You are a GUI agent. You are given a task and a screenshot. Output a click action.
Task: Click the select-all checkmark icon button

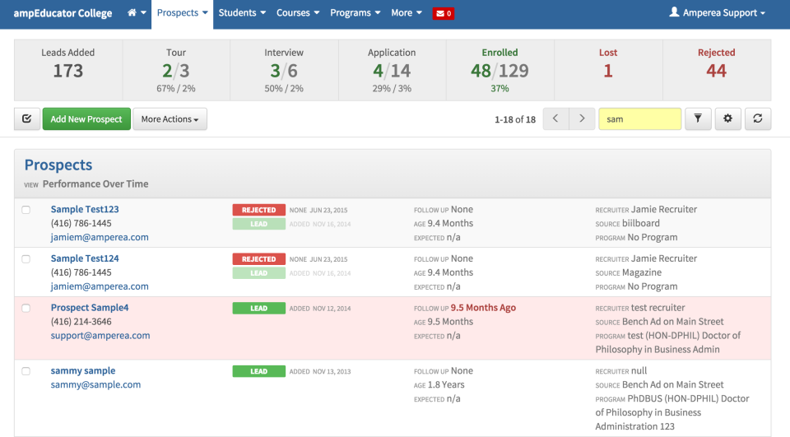[27, 119]
